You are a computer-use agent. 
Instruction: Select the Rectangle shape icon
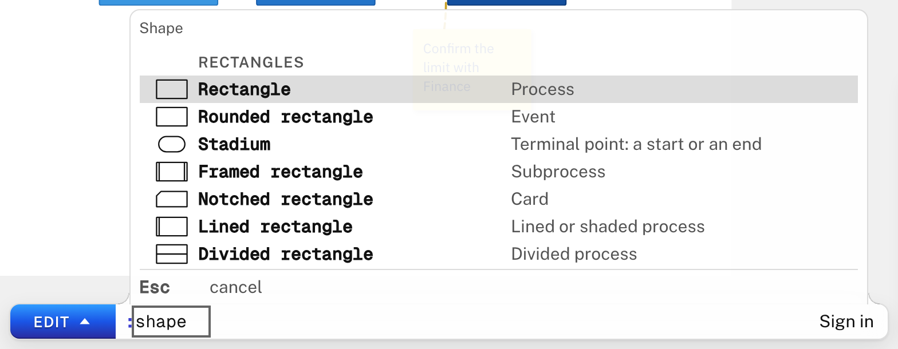172,89
